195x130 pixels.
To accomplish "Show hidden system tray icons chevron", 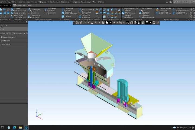I will point(190,128).
